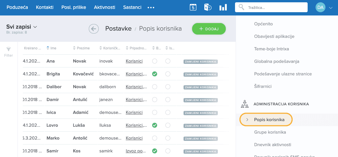Toggle second circle in Damir Antulić row
Image resolution: width=338 pixels, height=157 pixels.
168,100
